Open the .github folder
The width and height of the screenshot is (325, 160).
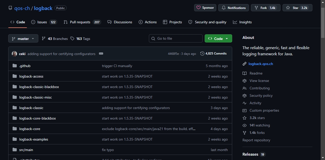click(25, 66)
